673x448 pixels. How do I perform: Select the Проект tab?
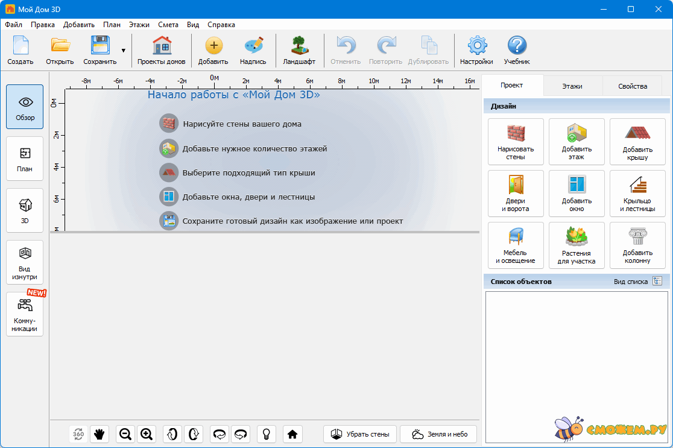tap(511, 85)
